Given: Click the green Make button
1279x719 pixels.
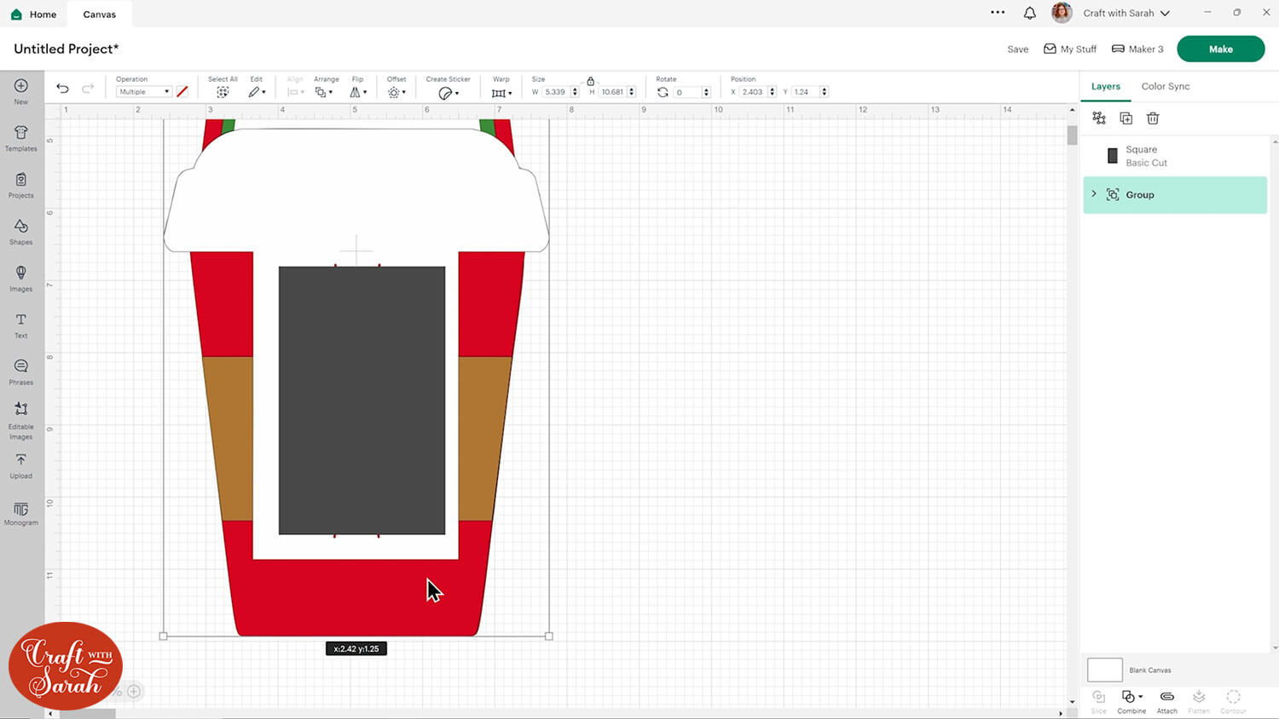Looking at the screenshot, I should click(1220, 49).
